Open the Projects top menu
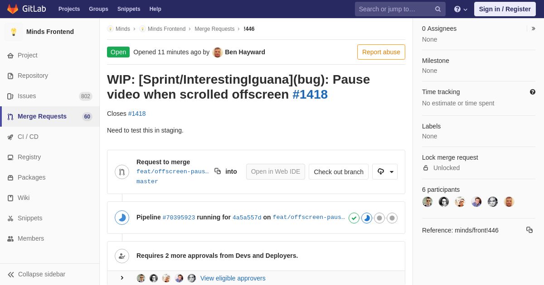The height and width of the screenshot is (285, 544). [69, 9]
